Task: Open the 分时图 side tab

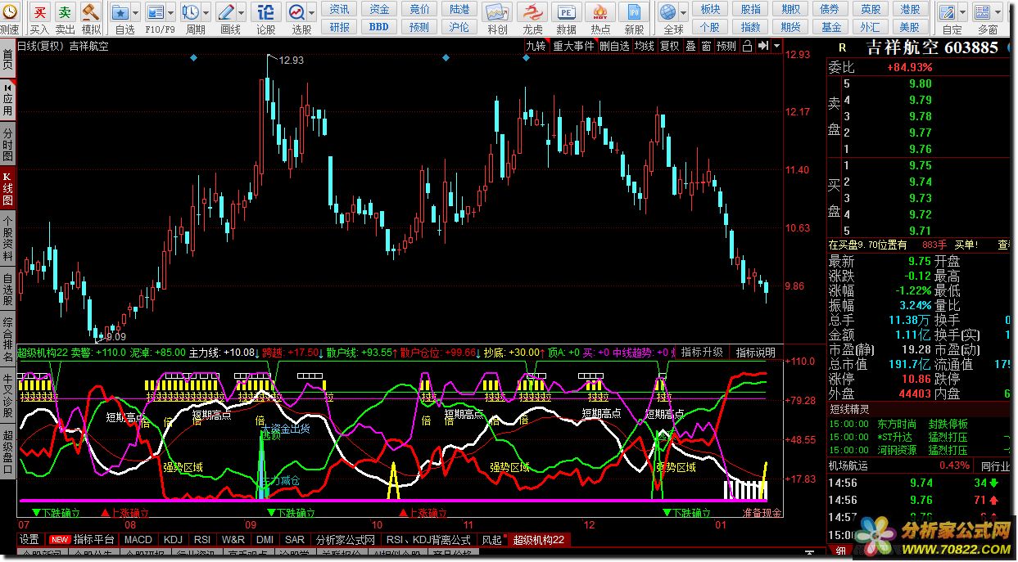Action: pyautogui.click(x=7, y=145)
